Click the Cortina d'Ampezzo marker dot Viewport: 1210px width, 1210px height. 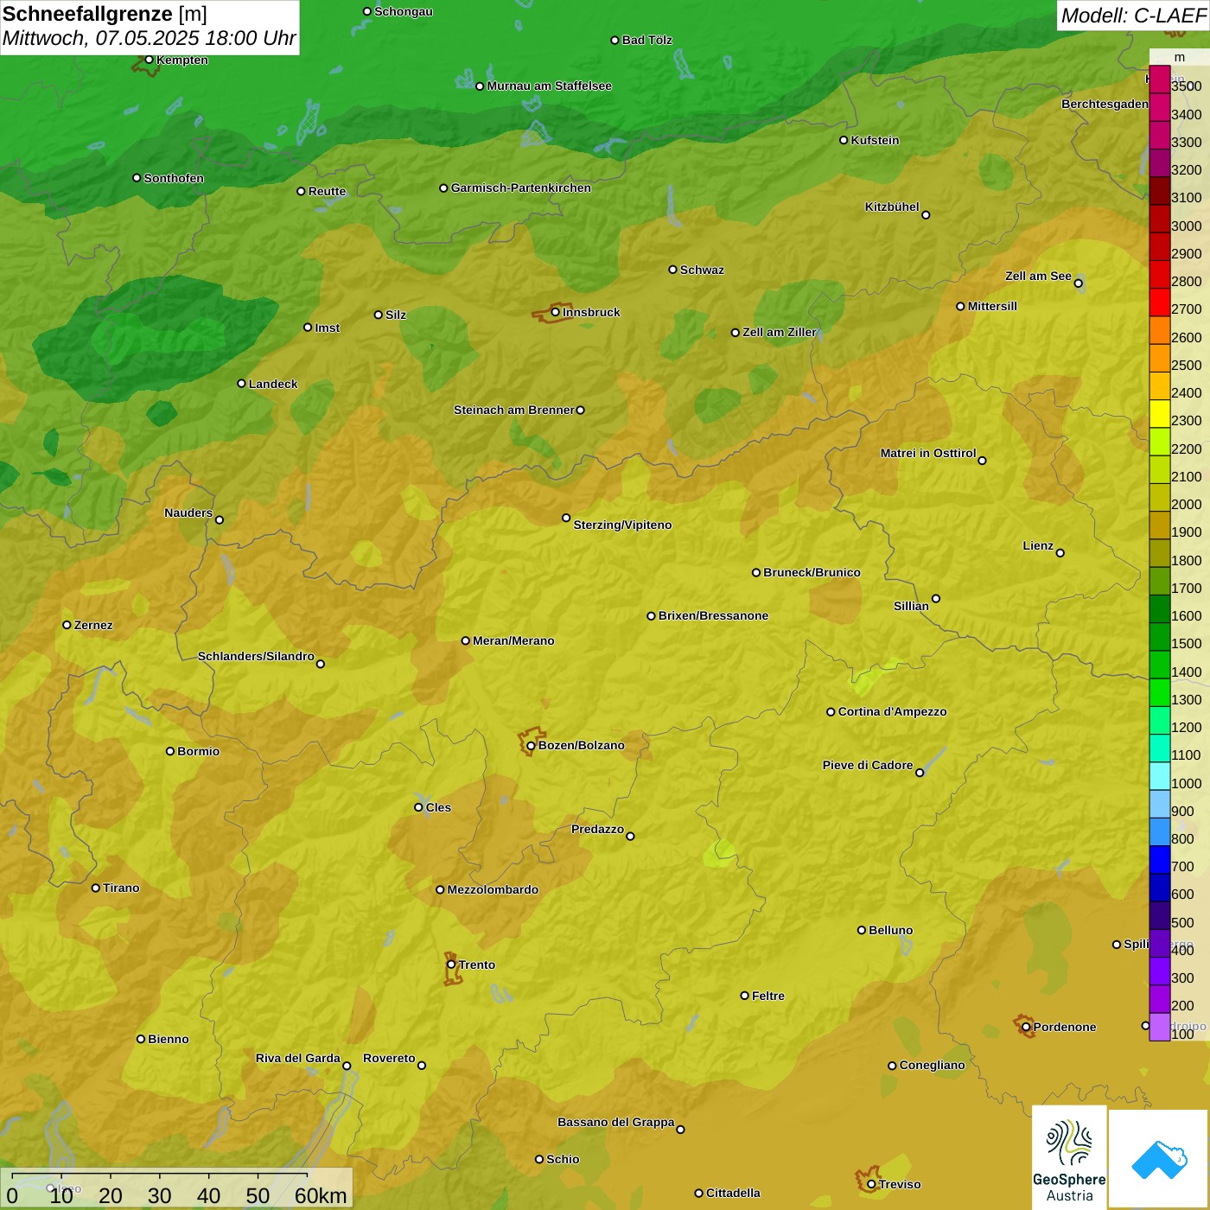(x=831, y=712)
